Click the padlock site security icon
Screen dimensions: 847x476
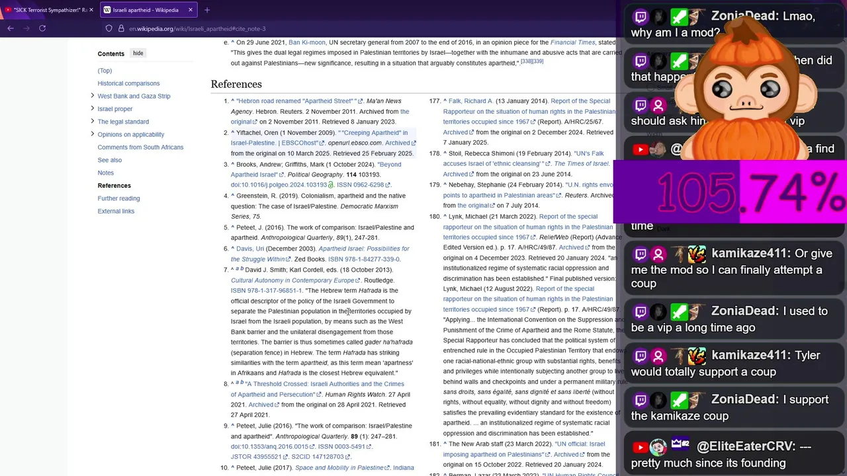click(121, 28)
